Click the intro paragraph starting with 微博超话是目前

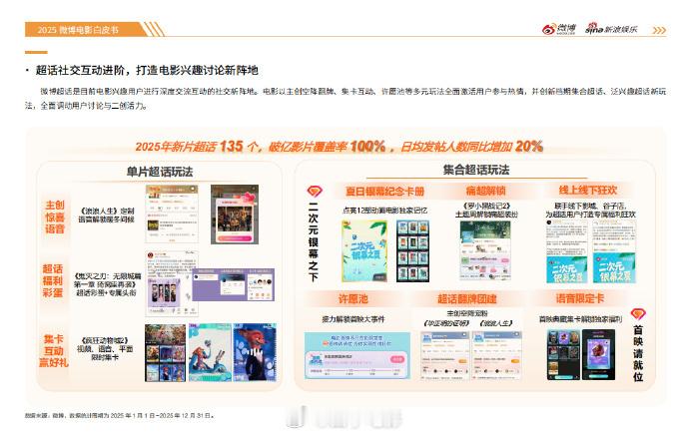[345, 99]
